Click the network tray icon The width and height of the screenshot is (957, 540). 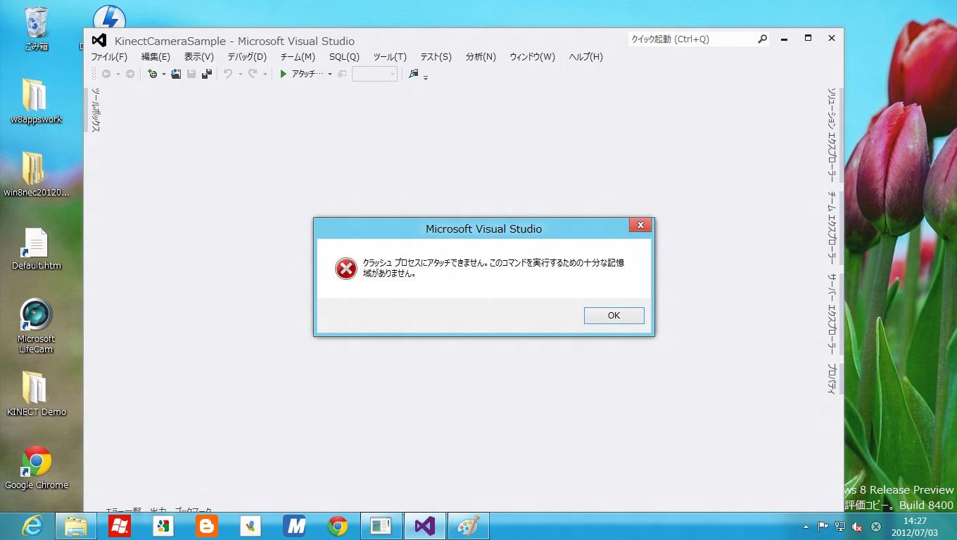(x=839, y=526)
